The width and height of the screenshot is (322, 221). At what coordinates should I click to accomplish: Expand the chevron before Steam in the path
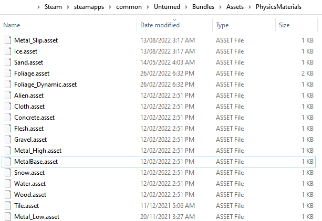point(38,7)
